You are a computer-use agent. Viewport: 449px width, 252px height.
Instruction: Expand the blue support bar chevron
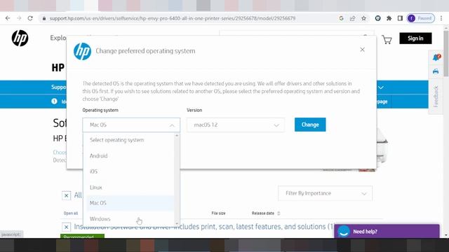tap(381, 87)
